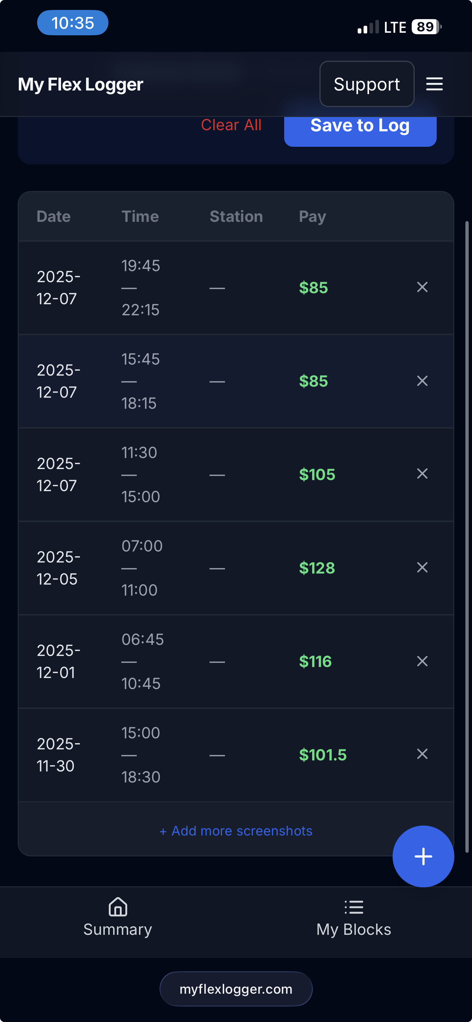The width and height of the screenshot is (472, 1022).
Task: Delete the $101.5 block on 2025-11-30
Action: [422, 754]
